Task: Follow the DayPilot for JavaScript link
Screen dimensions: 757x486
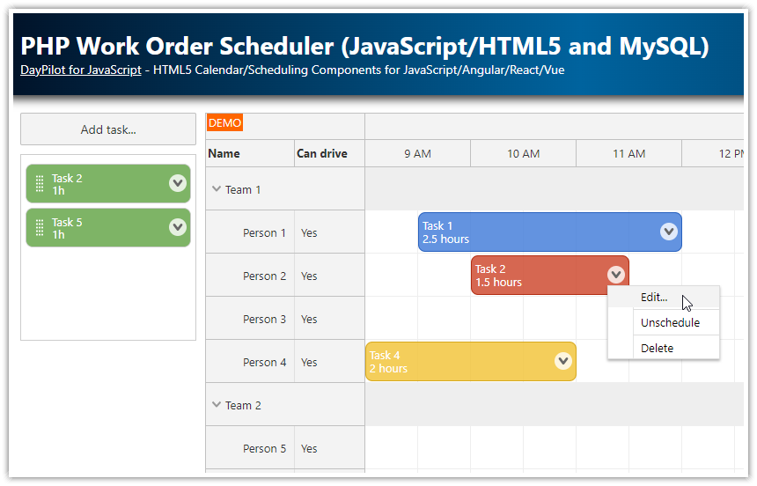Action: [81, 70]
